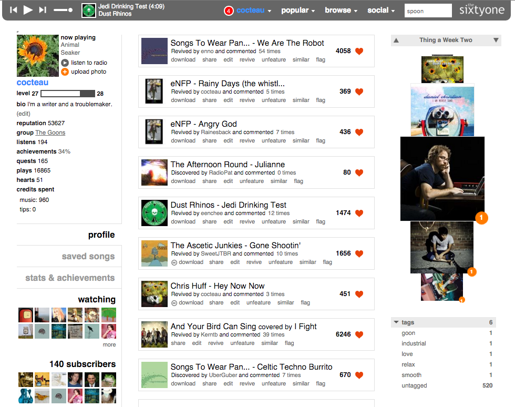
Task: Skip to the next track
Action: pyautogui.click(x=43, y=10)
